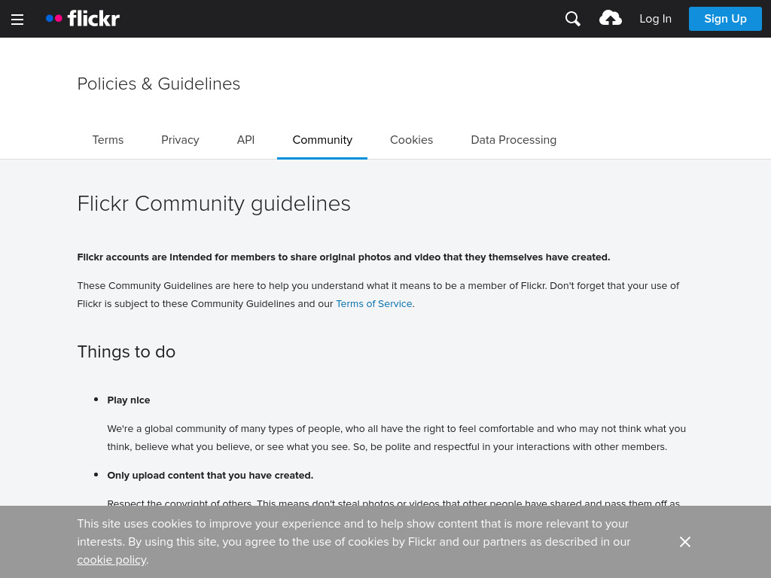The image size is (771, 578).
Task: Click the Flickr logo
Action: click(x=83, y=19)
